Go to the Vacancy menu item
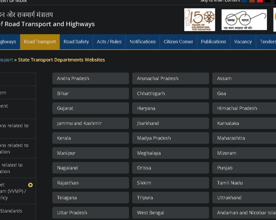276x220 pixels. pyautogui.click(x=243, y=42)
